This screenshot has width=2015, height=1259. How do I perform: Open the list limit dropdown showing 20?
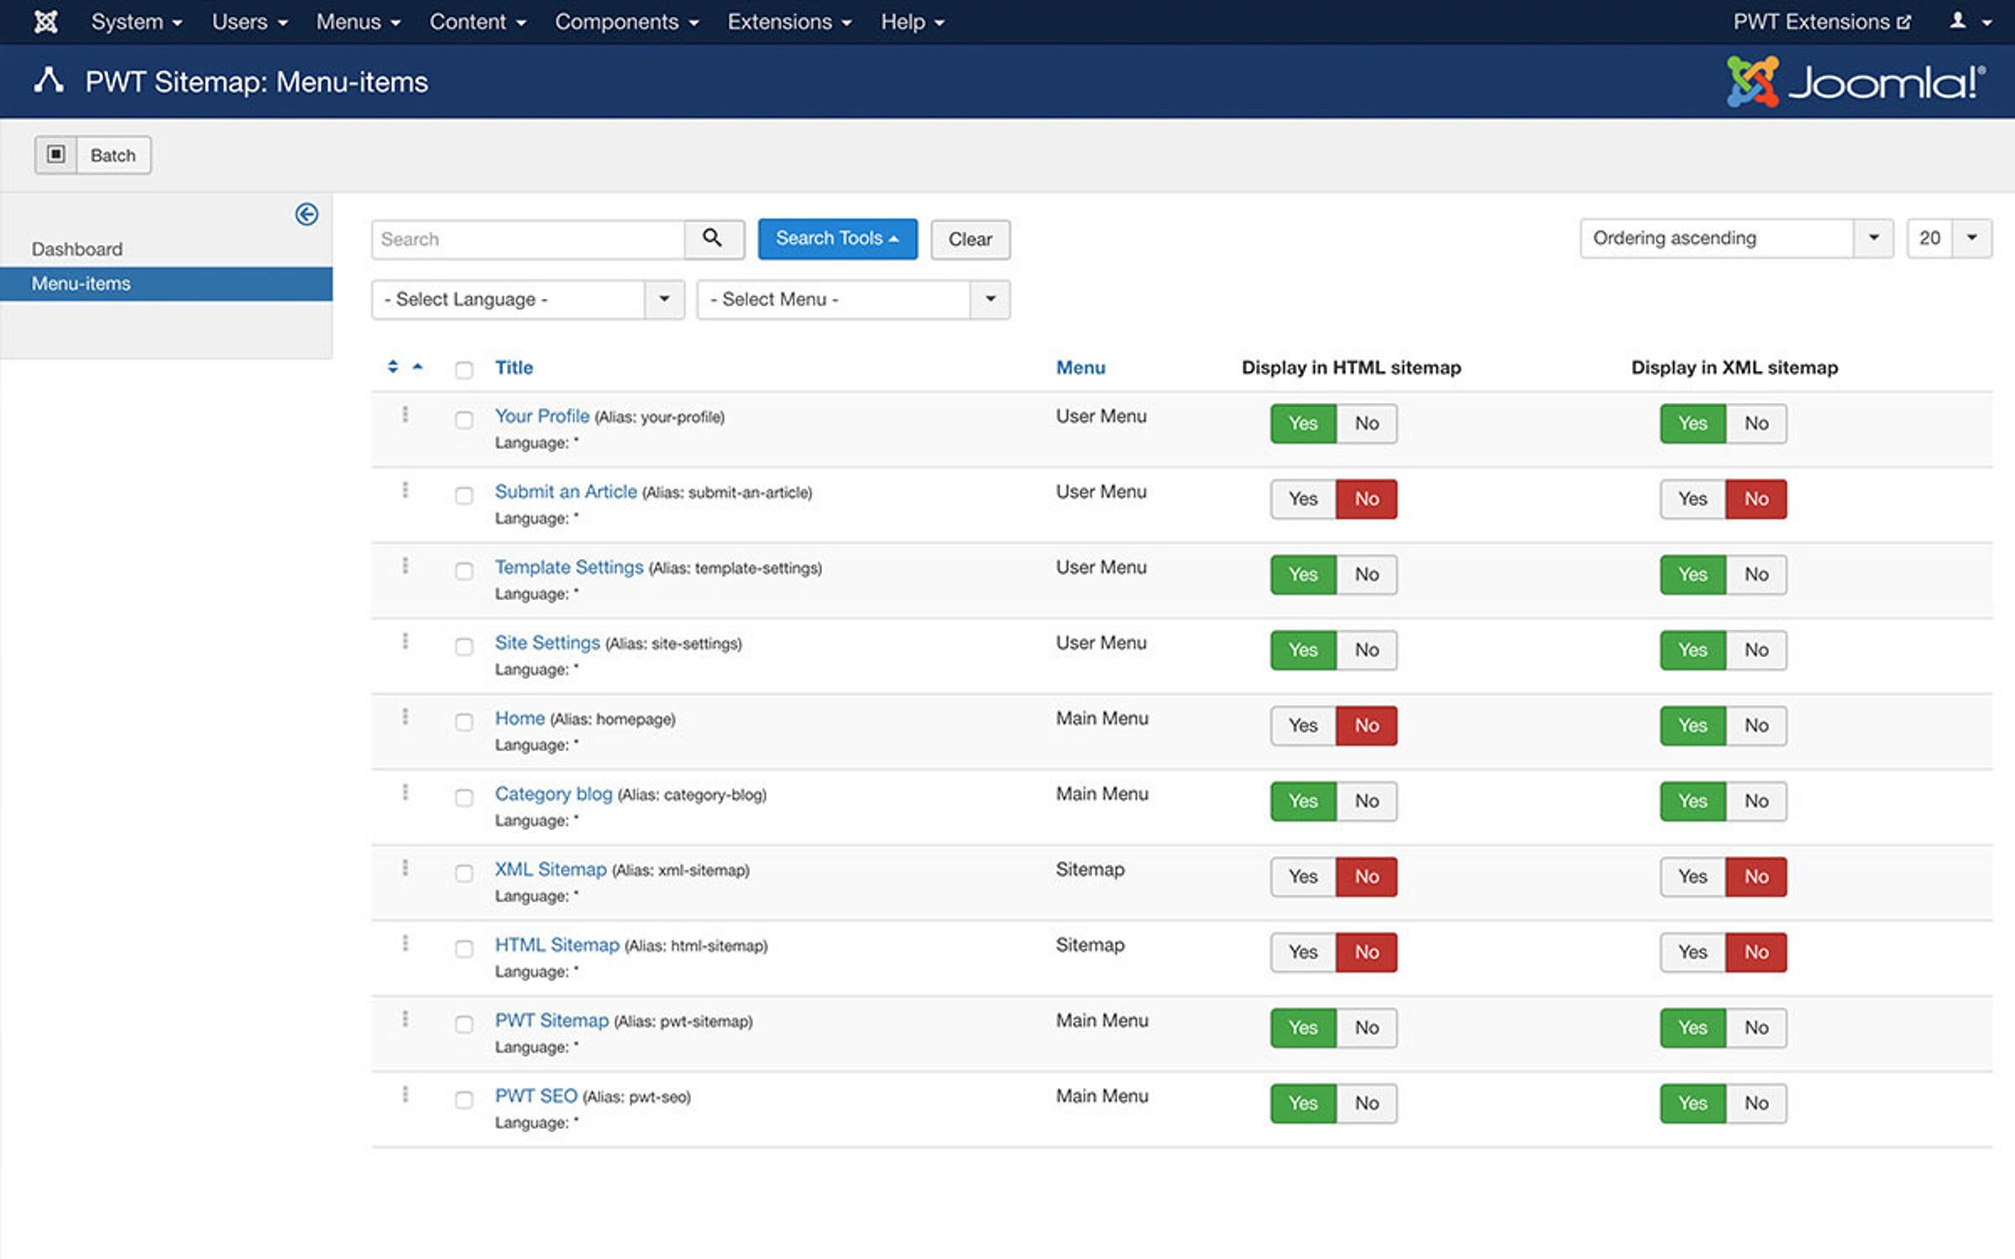pos(1950,238)
